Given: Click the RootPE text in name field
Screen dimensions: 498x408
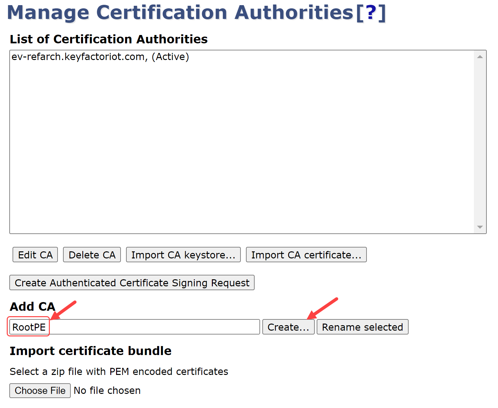Looking at the screenshot, I should point(29,327).
